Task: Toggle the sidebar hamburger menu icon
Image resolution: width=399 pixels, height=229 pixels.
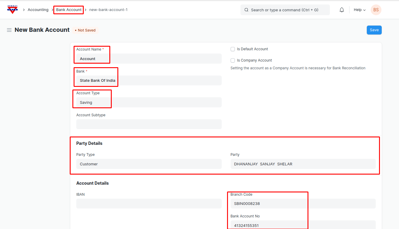Action: [9, 30]
